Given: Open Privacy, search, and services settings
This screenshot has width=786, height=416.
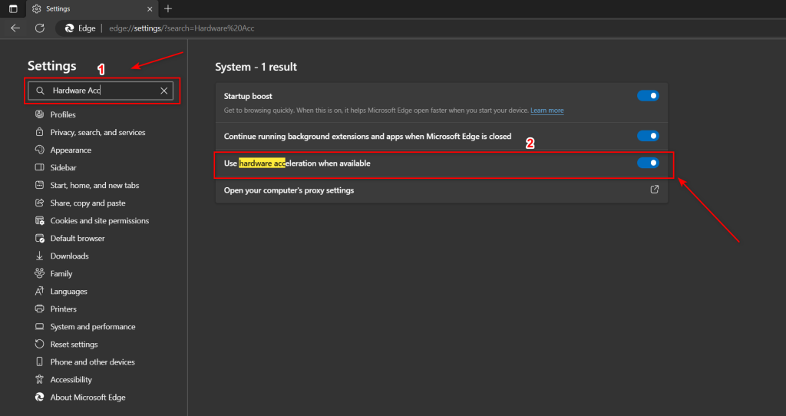Looking at the screenshot, I should pyautogui.click(x=97, y=132).
